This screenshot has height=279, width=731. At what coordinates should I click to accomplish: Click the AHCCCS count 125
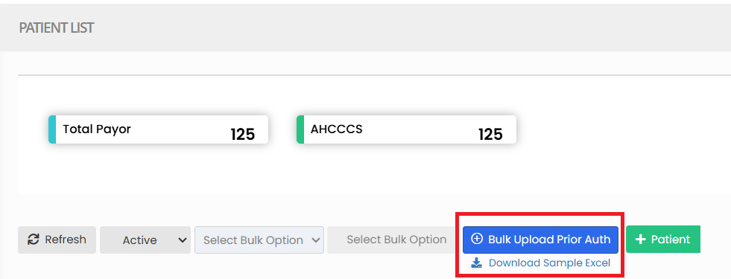coord(490,135)
